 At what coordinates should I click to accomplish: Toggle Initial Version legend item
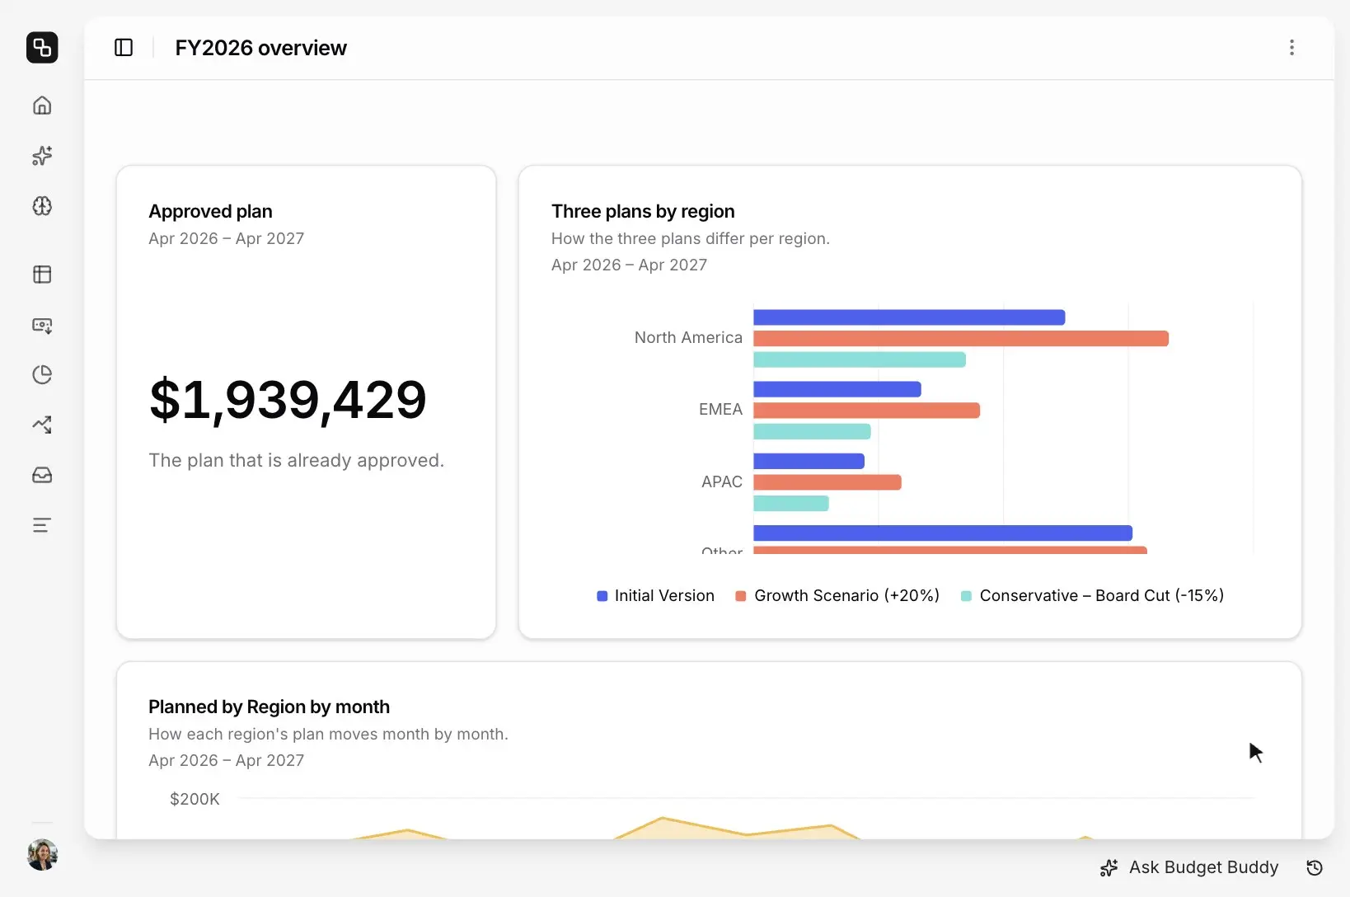coord(655,595)
